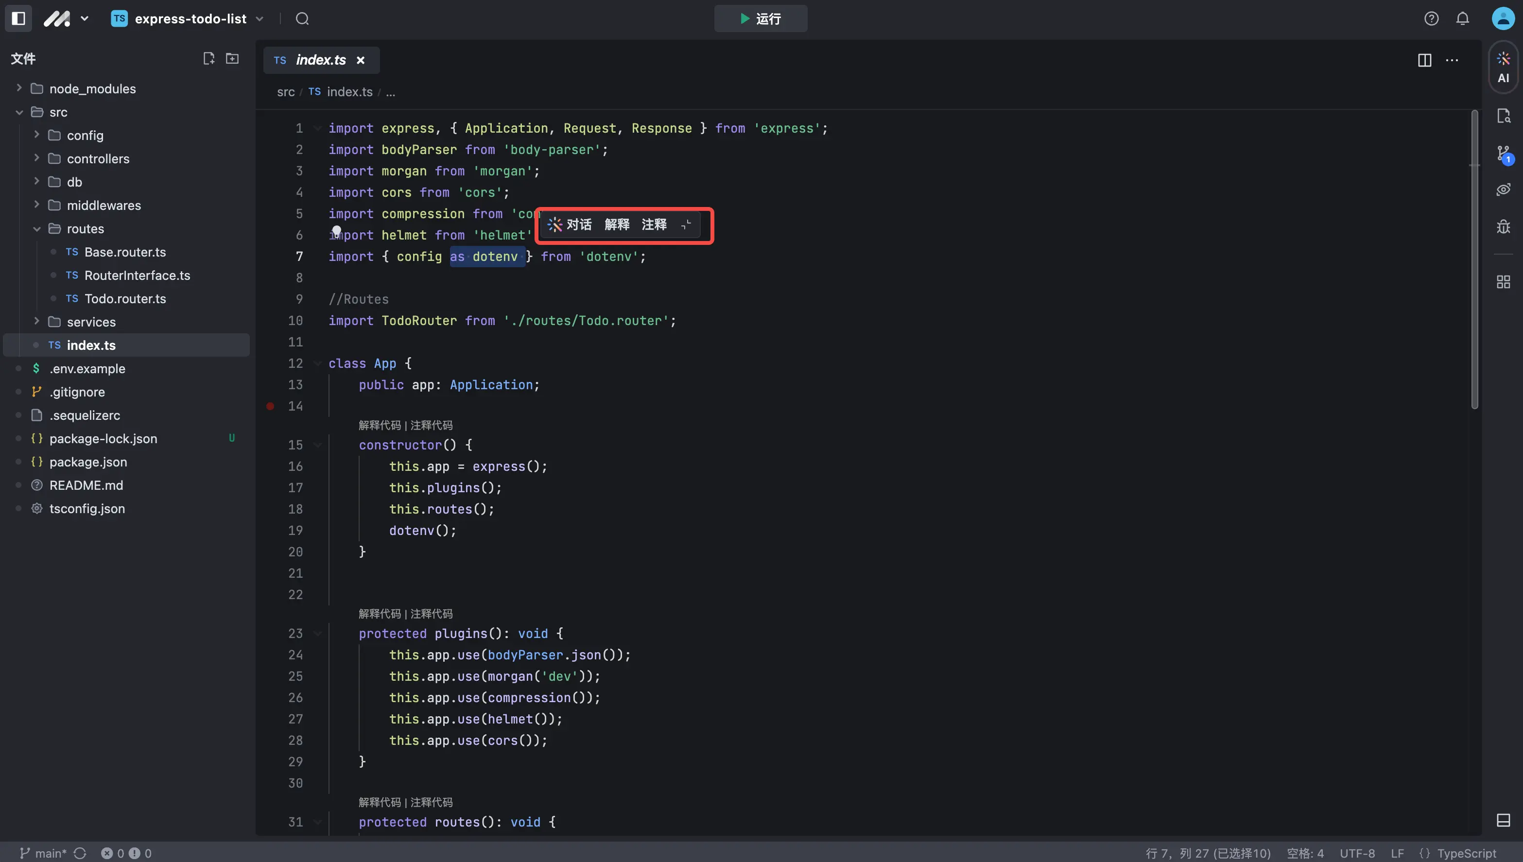Fold the constructor block at line 15
1523x862 pixels.
click(318, 445)
